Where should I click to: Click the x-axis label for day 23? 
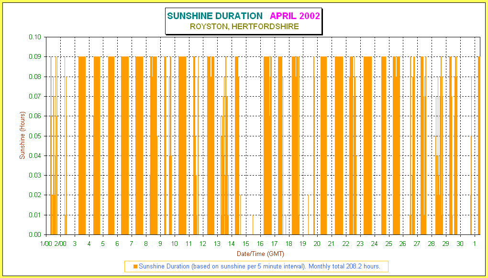point(360,244)
